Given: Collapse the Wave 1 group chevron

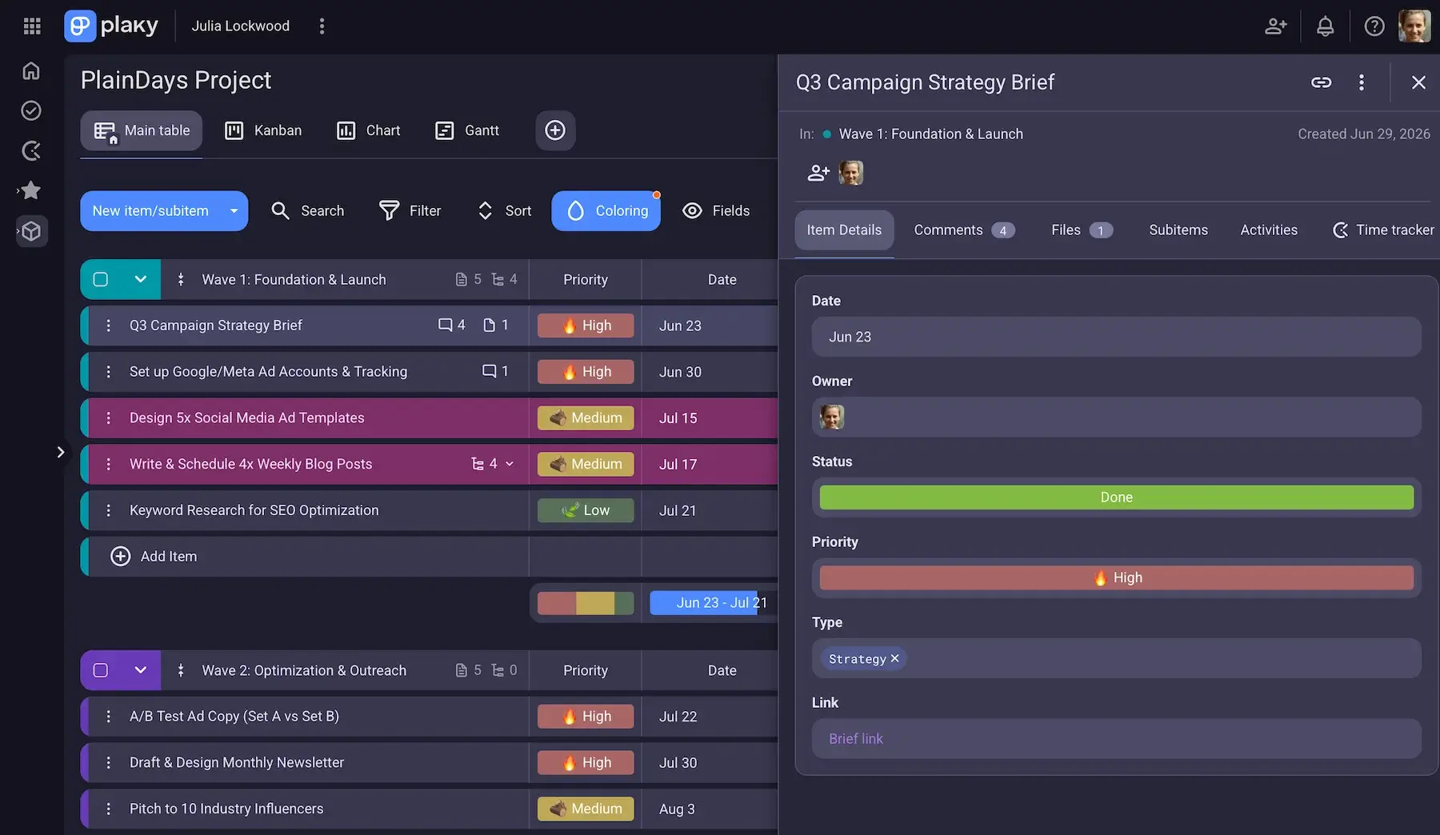Looking at the screenshot, I should pos(141,279).
